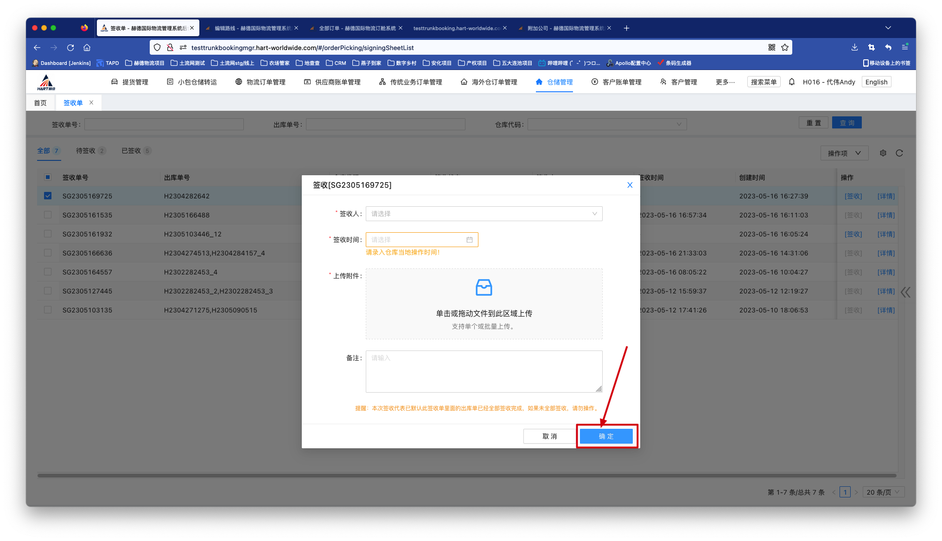
Task: Uncheck row SG2305169725 checkbox
Action: coord(48,196)
